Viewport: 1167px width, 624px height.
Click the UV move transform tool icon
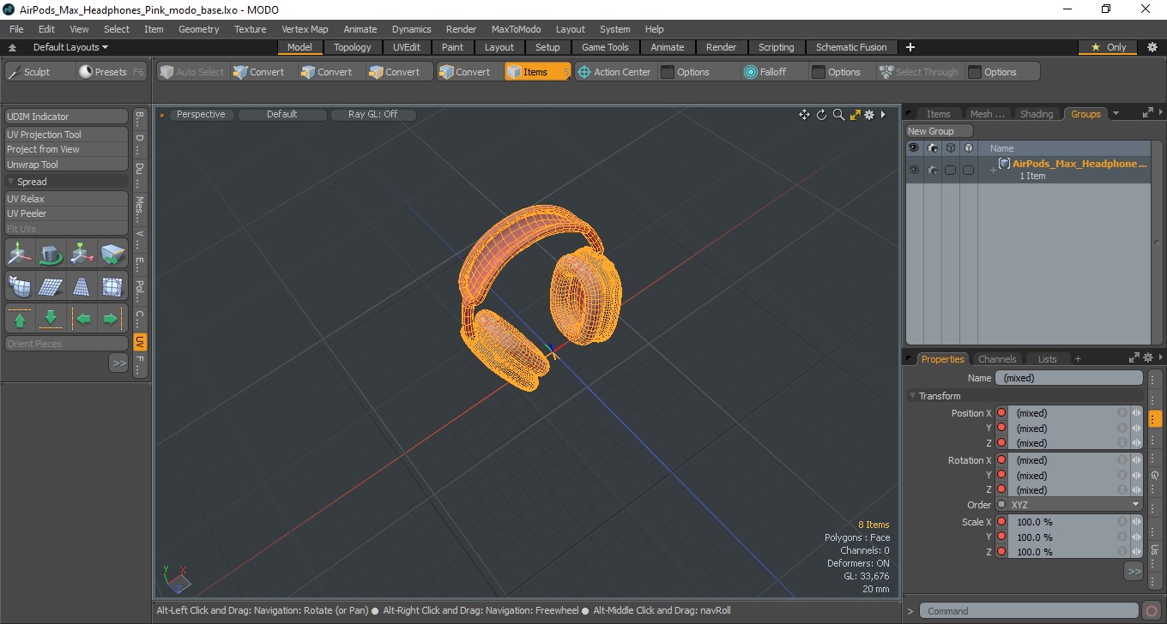[x=21, y=255]
